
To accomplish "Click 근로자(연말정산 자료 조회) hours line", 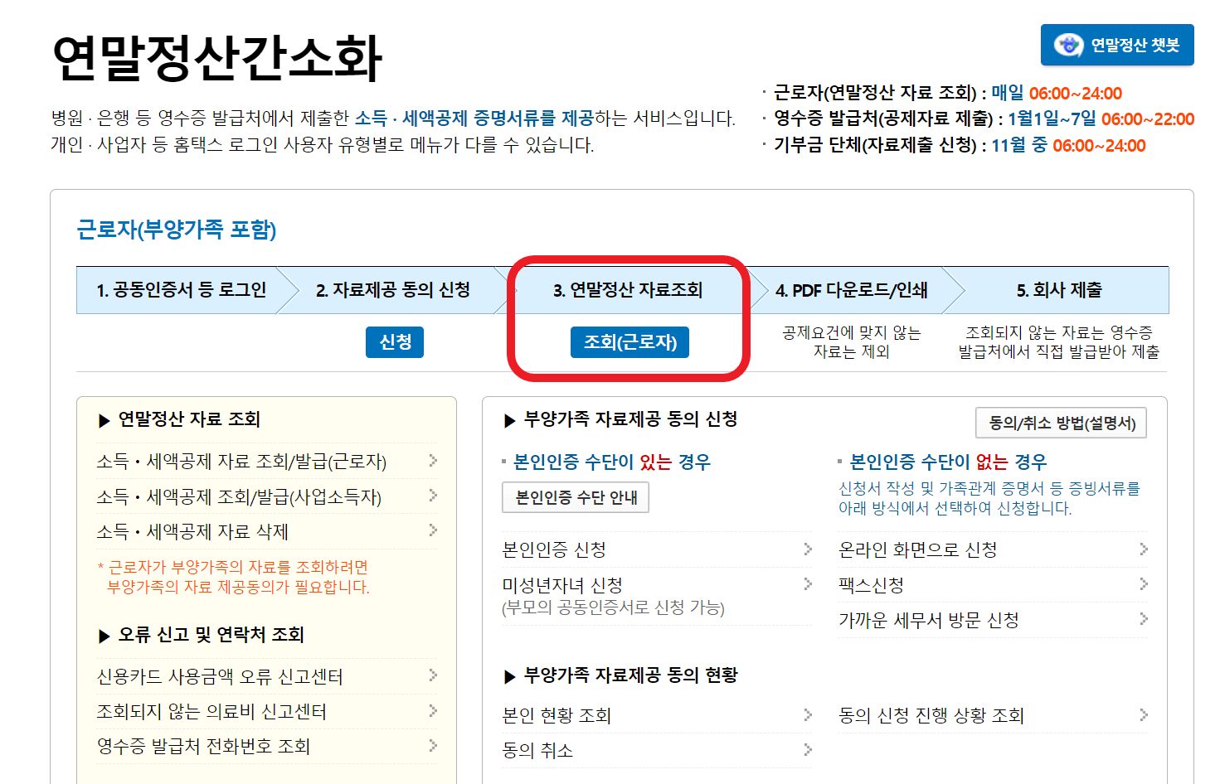I will (947, 93).
